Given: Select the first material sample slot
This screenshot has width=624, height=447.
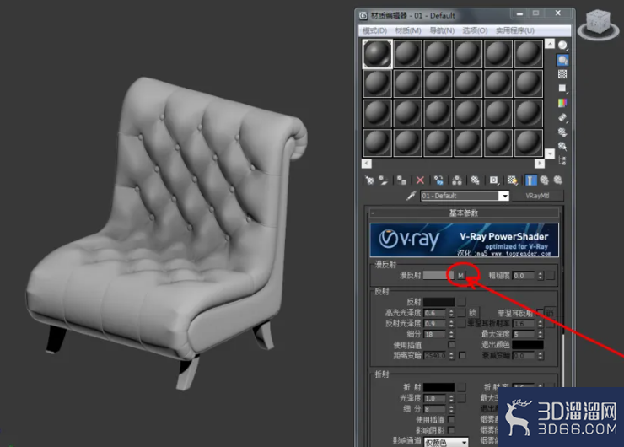Looking at the screenshot, I should (x=377, y=54).
